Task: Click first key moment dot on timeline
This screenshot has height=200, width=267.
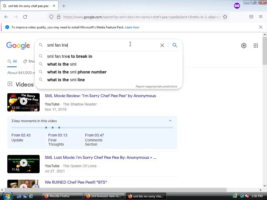Action: (46, 128)
